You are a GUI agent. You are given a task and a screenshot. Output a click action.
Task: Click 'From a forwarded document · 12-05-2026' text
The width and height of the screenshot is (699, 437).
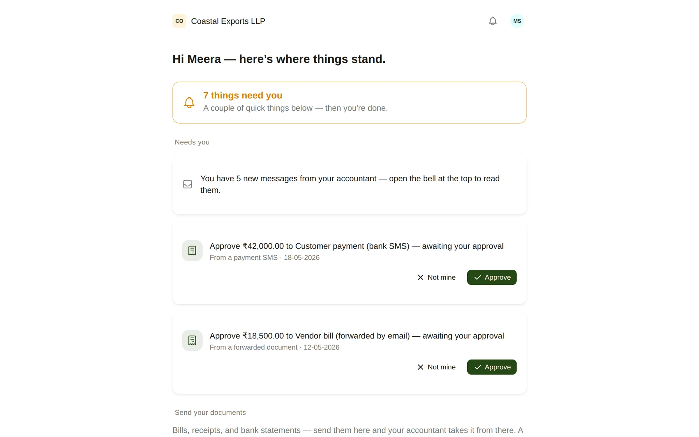[274, 348]
